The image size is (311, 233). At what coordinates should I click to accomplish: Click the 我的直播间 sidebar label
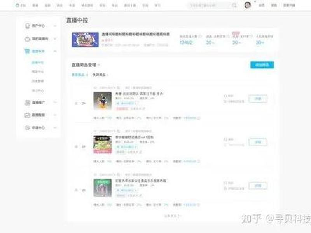pyautogui.click(x=40, y=38)
